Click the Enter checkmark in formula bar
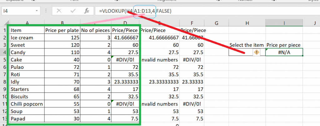Screen dimensions: 320x126 tap(73, 11)
